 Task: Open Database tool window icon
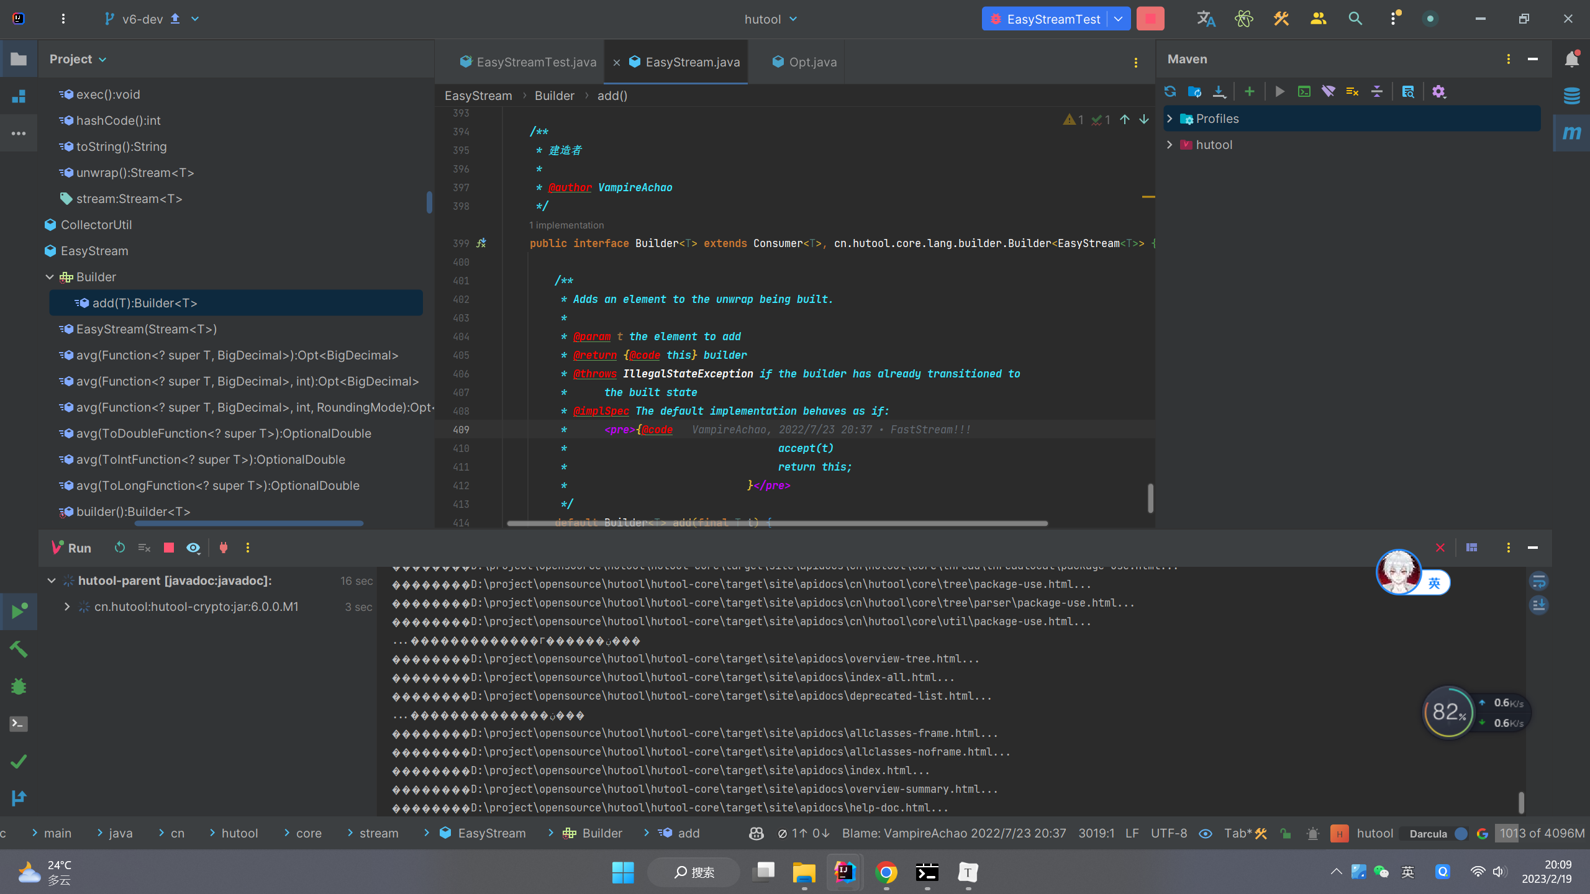(1571, 96)
